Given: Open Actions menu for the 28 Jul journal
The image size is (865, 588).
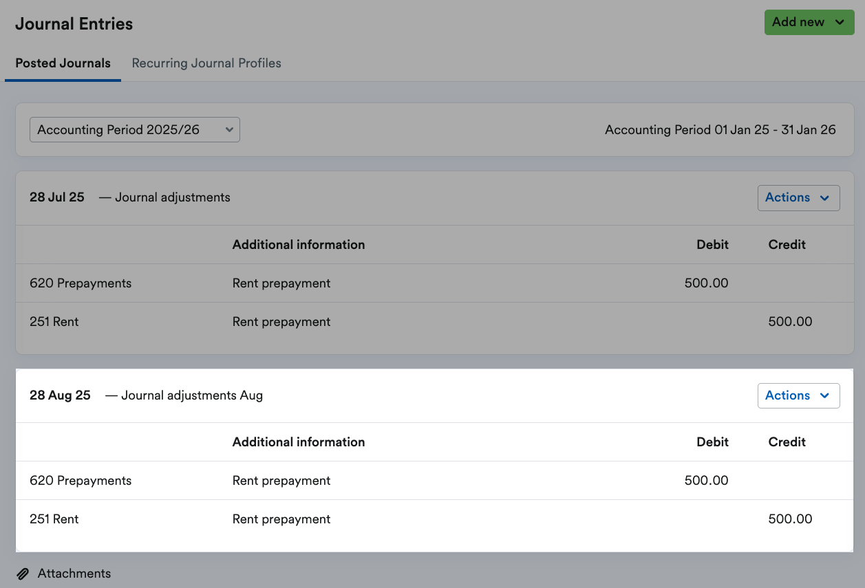Looking at the screenshot, I should point(798,197).
